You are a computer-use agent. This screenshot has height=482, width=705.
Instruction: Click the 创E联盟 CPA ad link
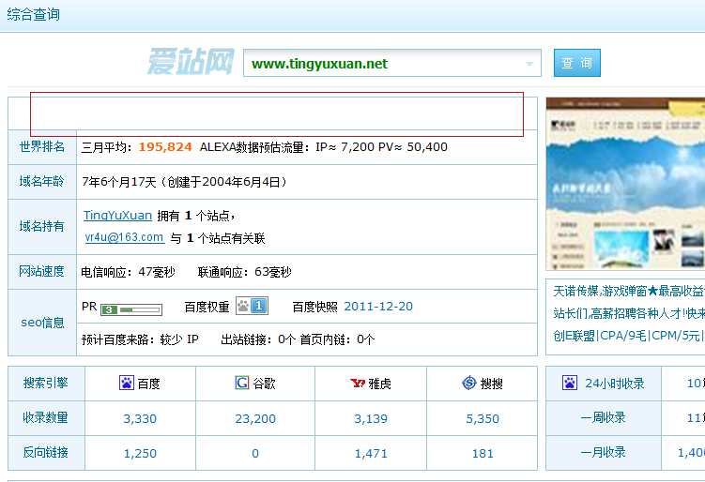(x=629, y=336)
